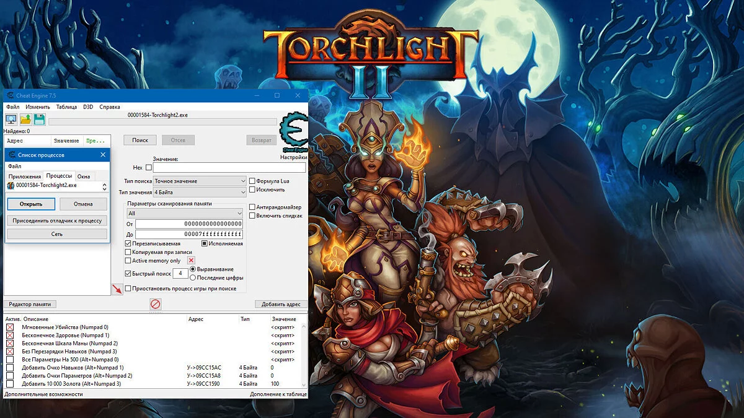Screen dimensions: 744x418
Task: Open the process list via the computer icon
Action: [x=10, y=119]
